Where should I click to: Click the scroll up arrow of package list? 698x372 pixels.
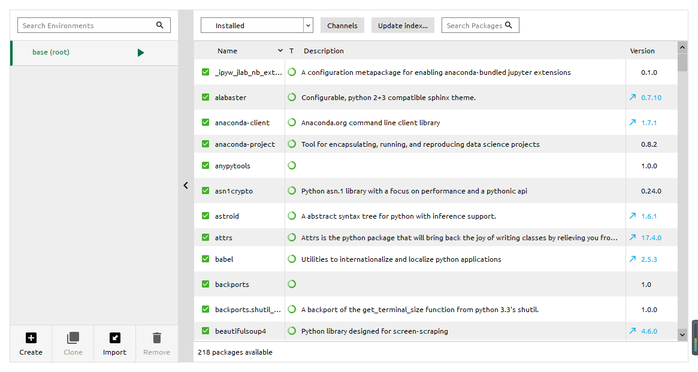click(x=682, y=47)
